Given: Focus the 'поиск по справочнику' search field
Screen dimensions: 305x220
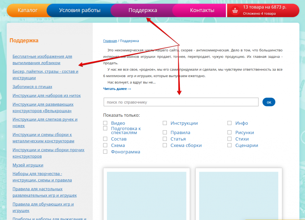Looking at the screenshot, I should [x=181, y=102].
